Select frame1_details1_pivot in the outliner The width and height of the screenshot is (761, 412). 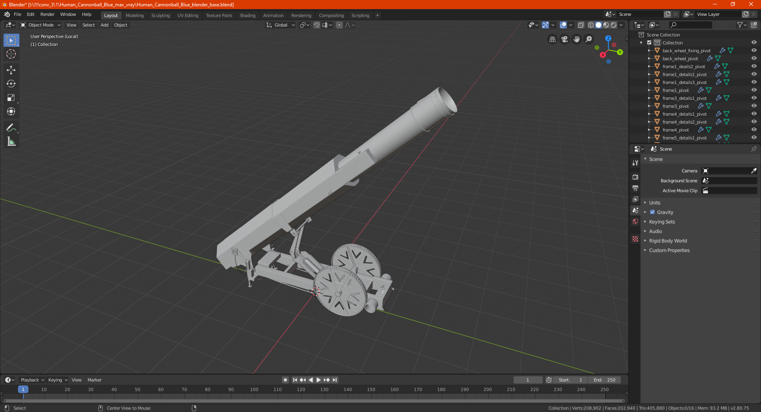click(x=685, y=74)
